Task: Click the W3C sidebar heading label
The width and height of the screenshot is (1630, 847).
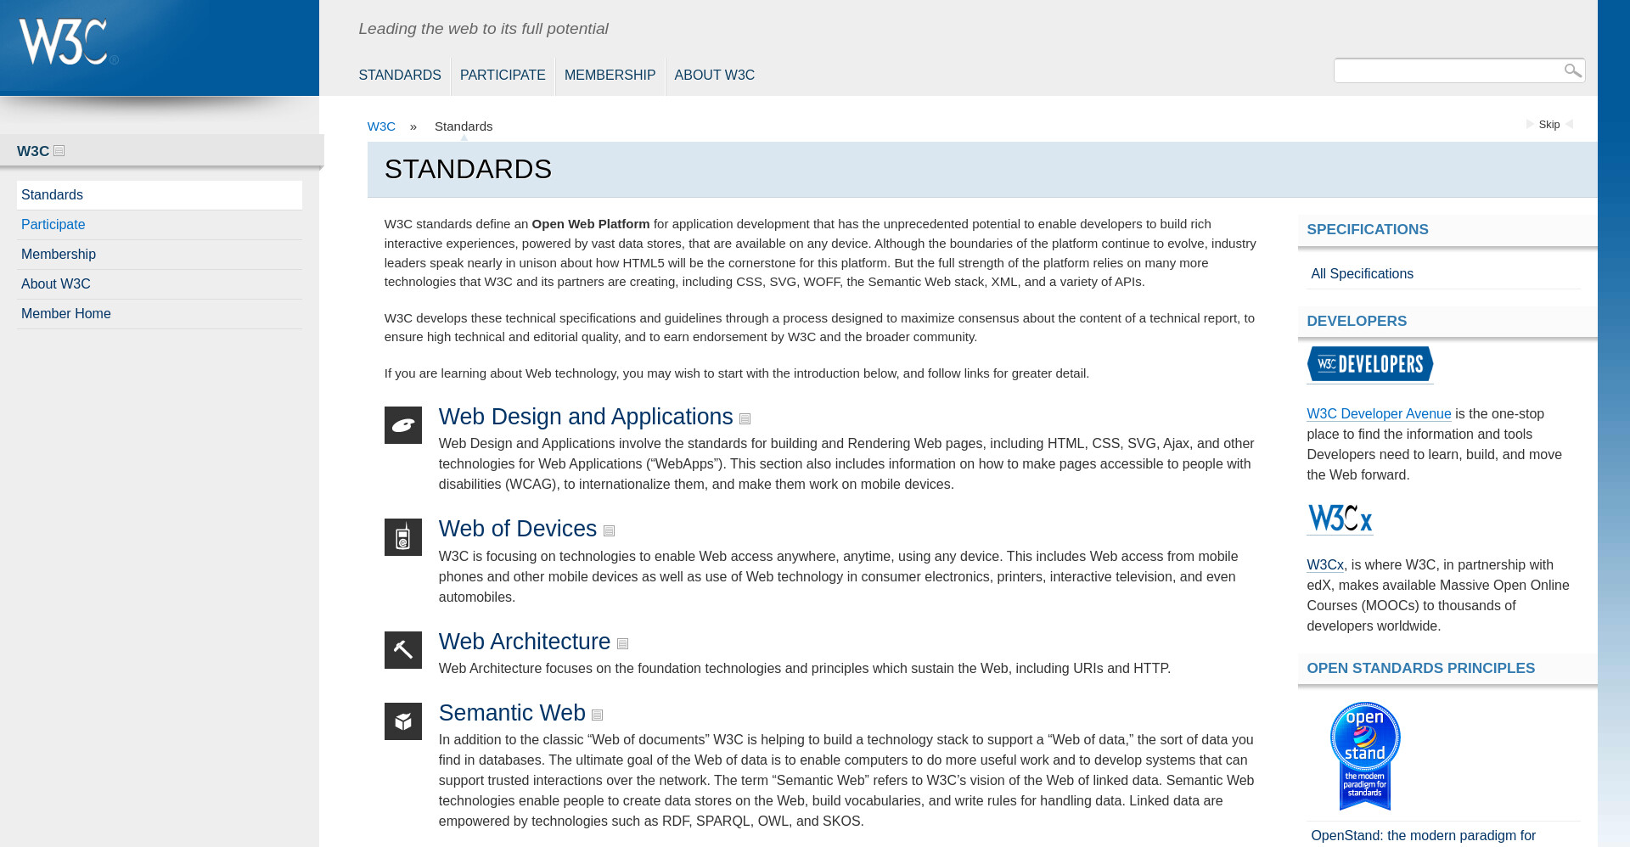Action: (x=33, y=151)
